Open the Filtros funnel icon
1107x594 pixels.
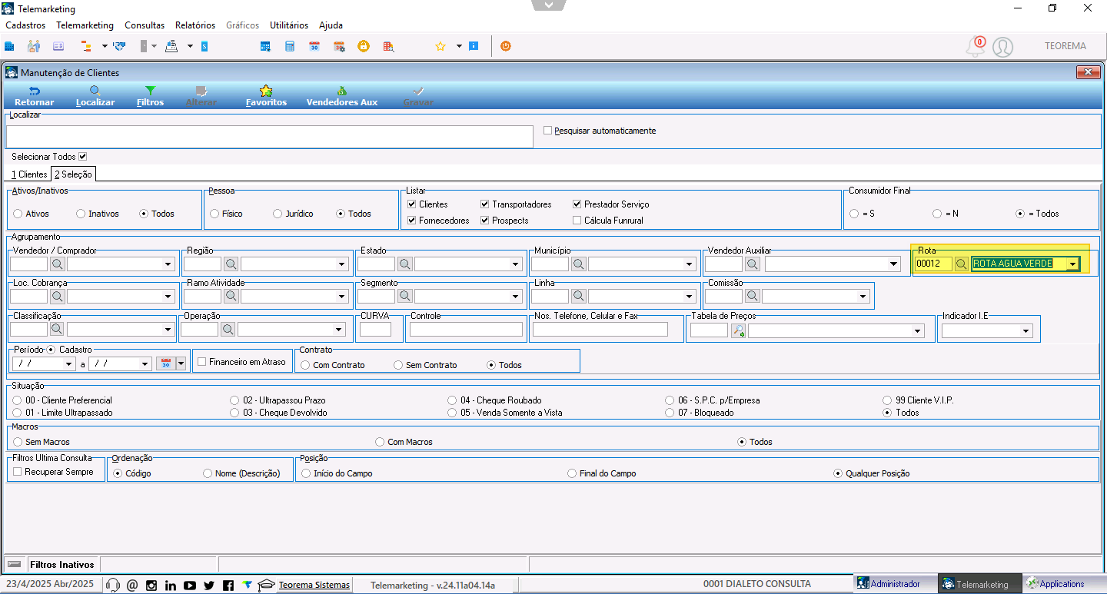point(150,91)
